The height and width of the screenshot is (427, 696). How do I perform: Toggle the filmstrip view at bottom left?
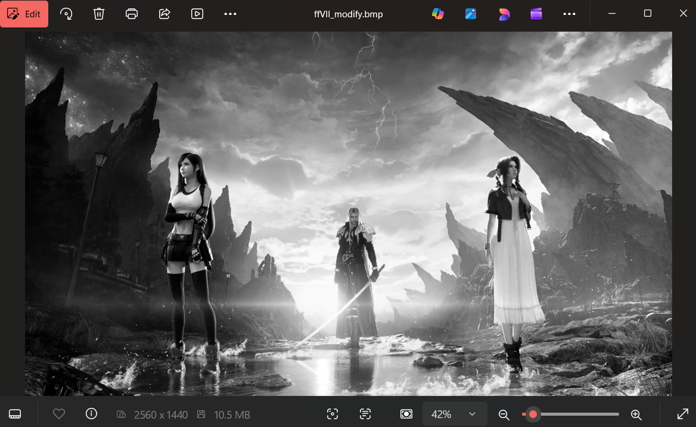[15, 414]
